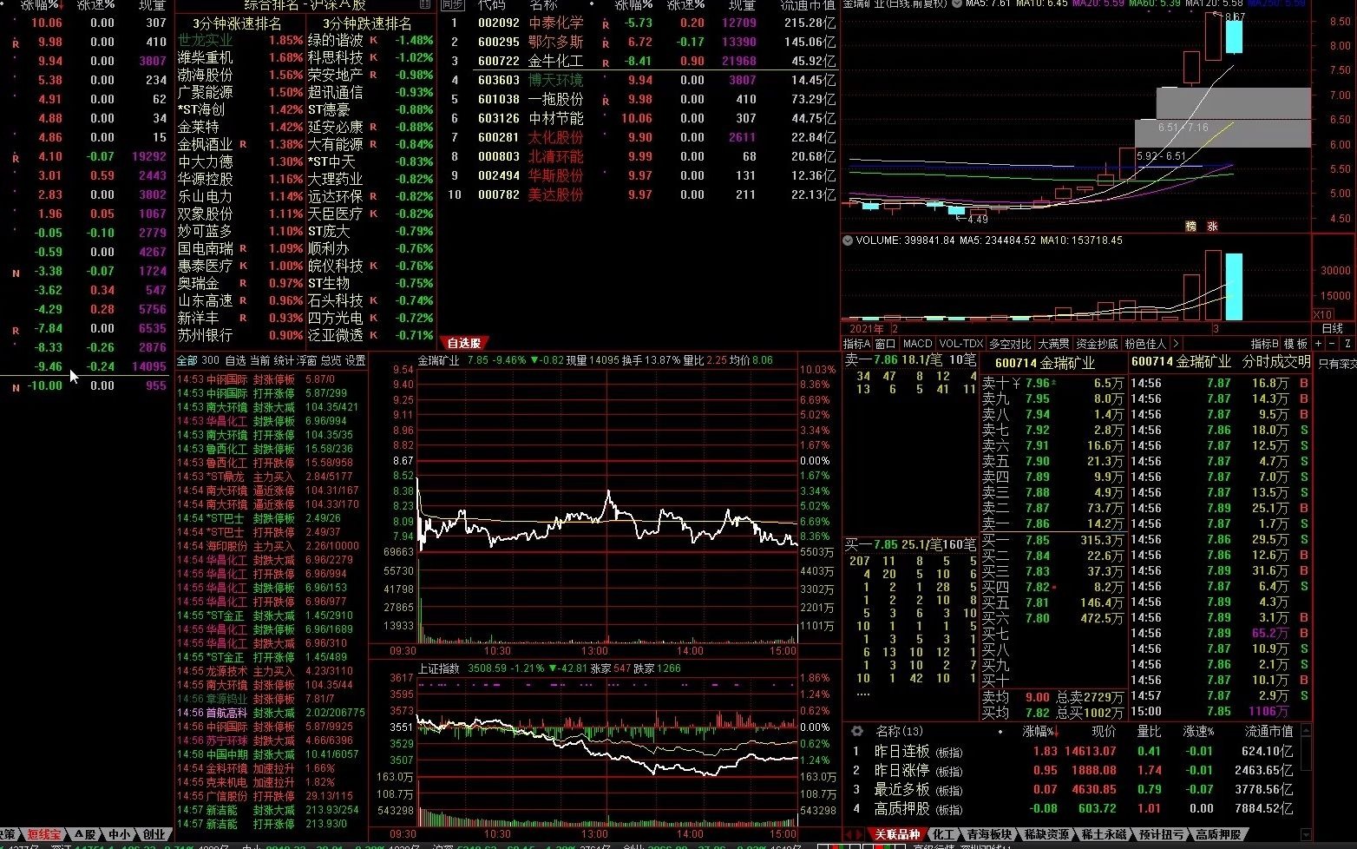Click the 浮窗 option in alerts panel
This screenshot has height=849, width=1357.
[x=307, y=360]
